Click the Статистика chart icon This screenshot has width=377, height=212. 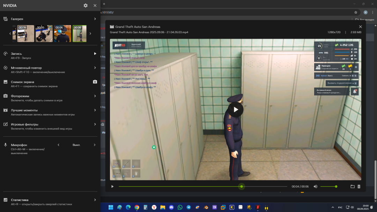coord(6,200)
